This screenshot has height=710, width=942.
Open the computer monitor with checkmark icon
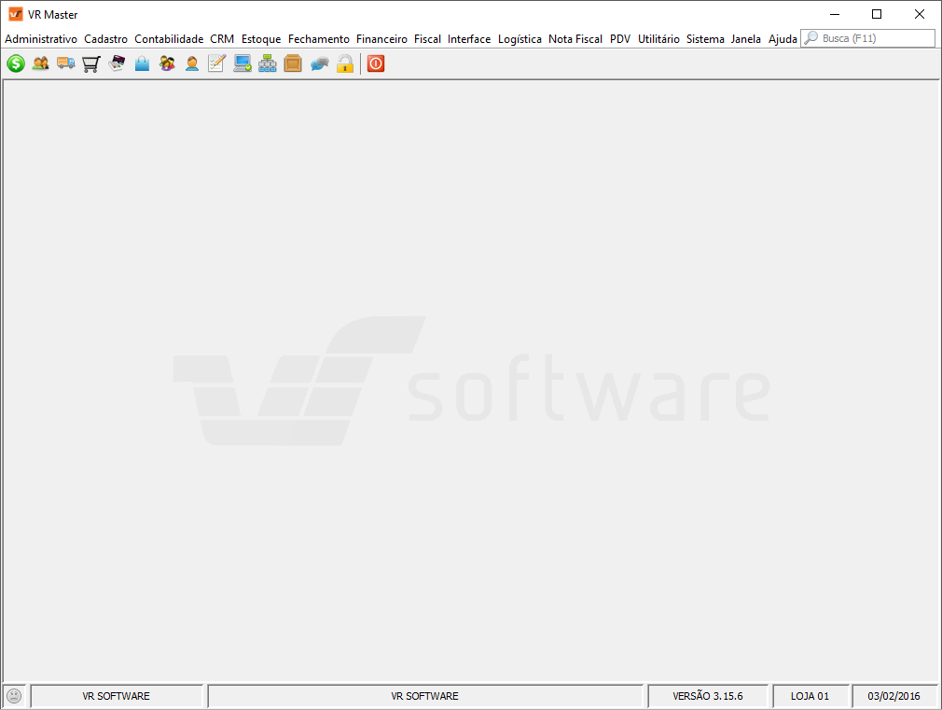pyautogui.click(x=242, y=63)
